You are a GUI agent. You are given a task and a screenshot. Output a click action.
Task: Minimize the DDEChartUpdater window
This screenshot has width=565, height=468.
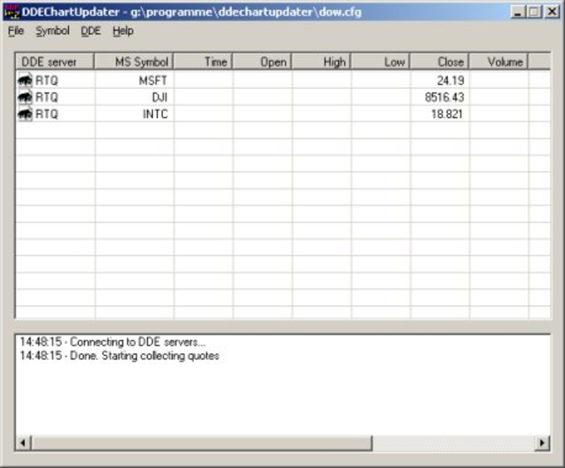pos(518,12)
